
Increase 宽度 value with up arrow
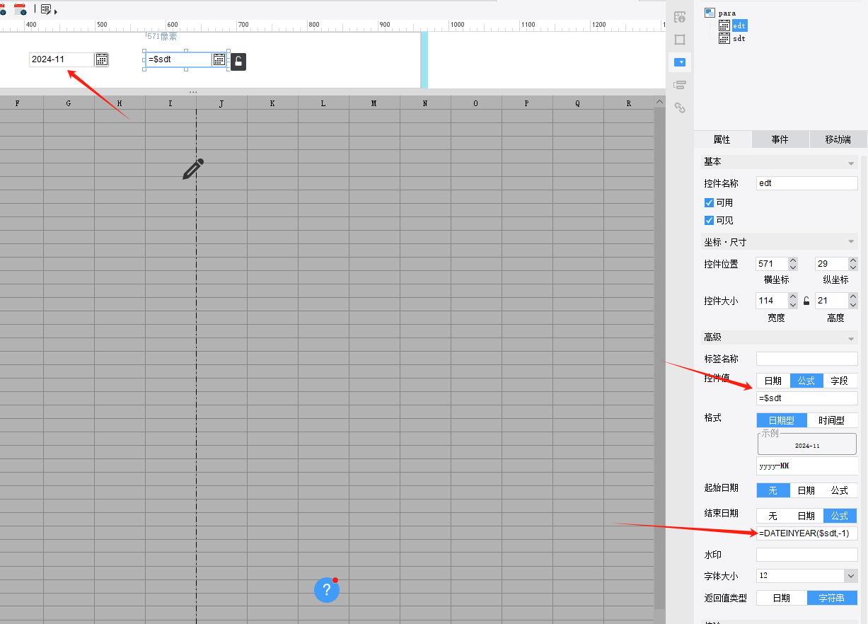pos(793,297)
